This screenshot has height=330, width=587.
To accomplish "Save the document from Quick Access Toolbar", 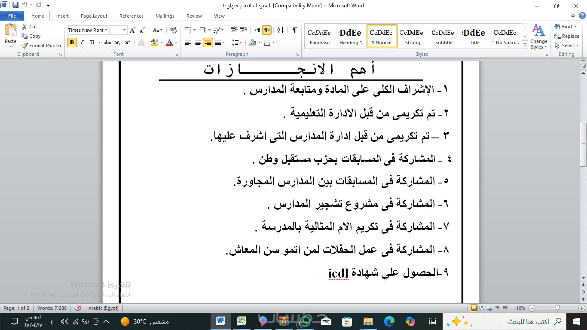I will (x=15, y=5).
